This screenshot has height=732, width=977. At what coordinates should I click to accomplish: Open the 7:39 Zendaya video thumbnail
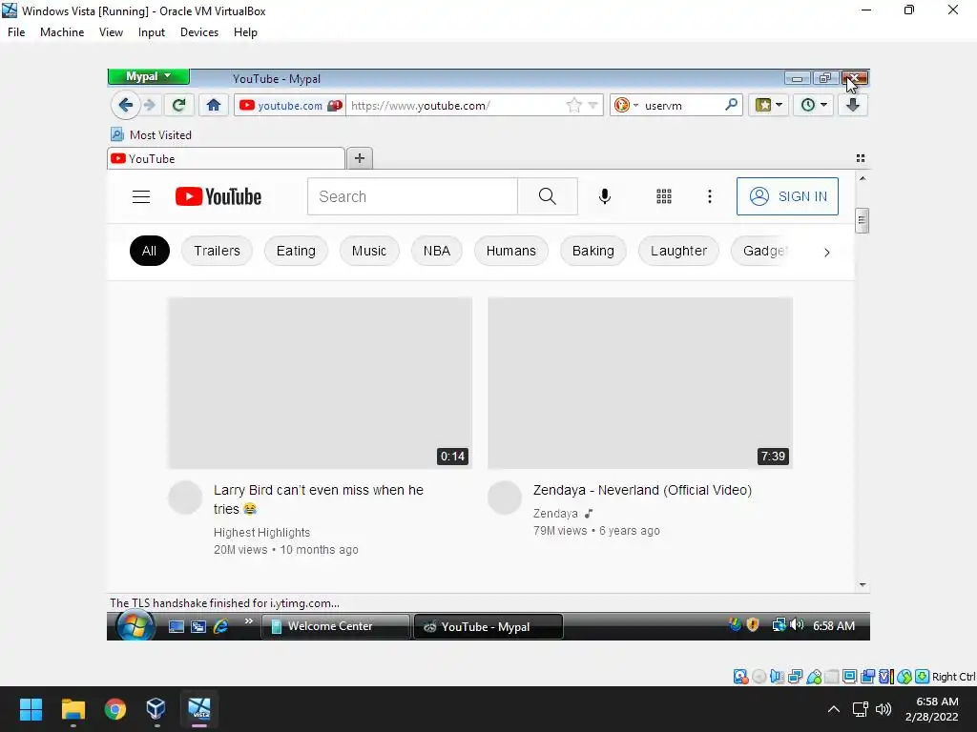point(640,383)
